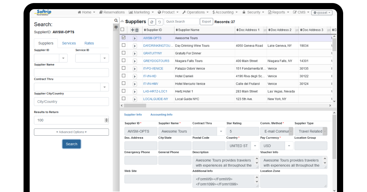Image resolution: width=367 pixels, height=192 pixels.
Task: Check the Hertz Hotel 1 row checkbox
Action: tap(124, 91)
